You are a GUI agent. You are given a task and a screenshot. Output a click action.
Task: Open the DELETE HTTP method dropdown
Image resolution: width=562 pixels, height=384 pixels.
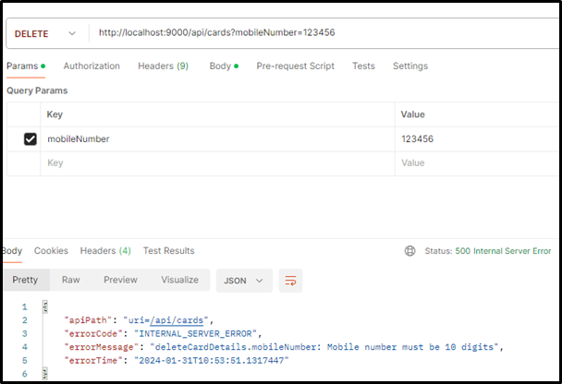point(44,33)
